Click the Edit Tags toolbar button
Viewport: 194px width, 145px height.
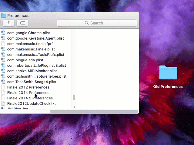(x=22, y=23)
